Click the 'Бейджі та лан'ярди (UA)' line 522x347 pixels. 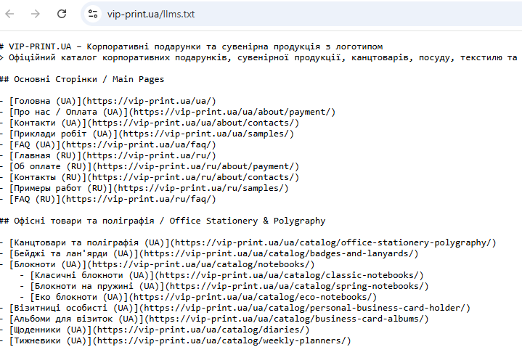click(x=209, y=254)
